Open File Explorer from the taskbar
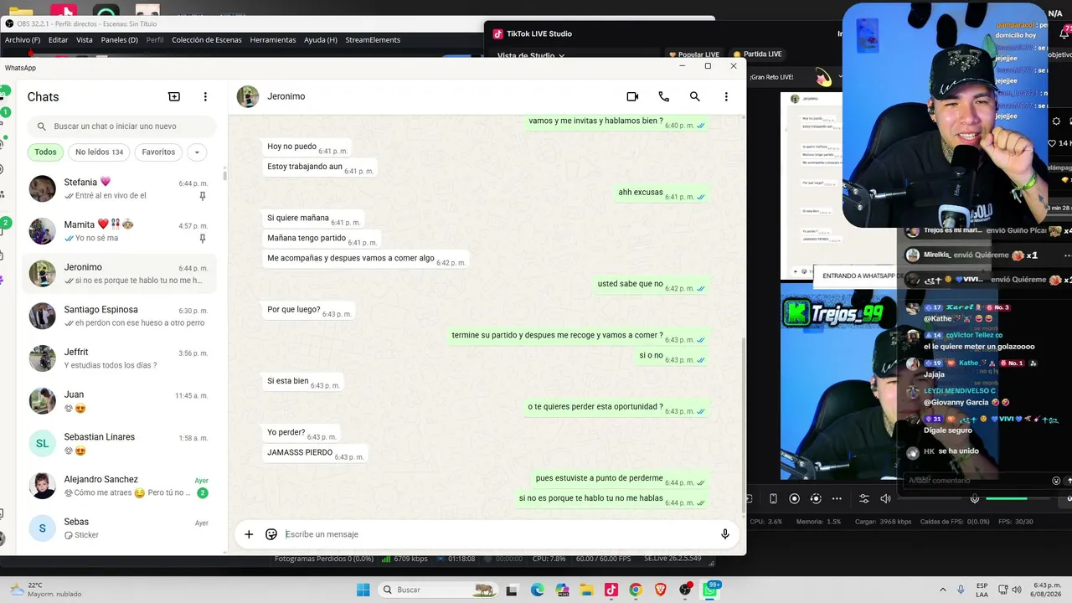Viewport: 1072px width, 603px height. tap(587, 590)
